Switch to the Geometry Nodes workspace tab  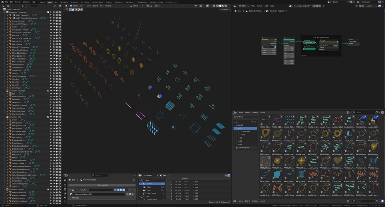coord(156,2)
